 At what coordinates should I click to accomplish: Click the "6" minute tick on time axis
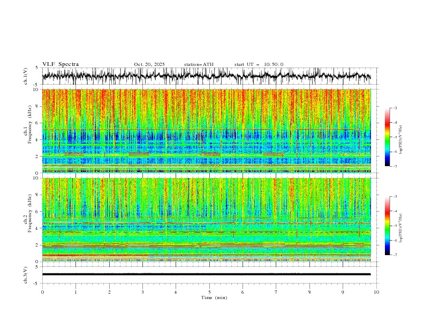point(243,292)
